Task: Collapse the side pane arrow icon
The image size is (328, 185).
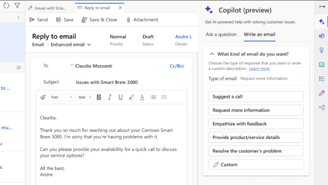Action: [x=322, y=6]
